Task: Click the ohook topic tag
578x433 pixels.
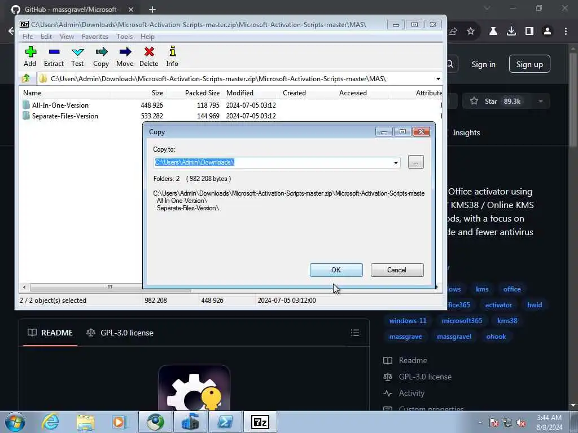Action: point(496,337)
